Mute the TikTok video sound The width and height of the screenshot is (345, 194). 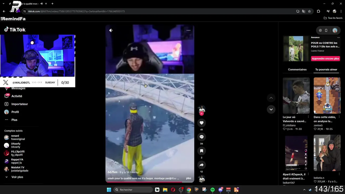pyautogui.click(x=111, y=30)
